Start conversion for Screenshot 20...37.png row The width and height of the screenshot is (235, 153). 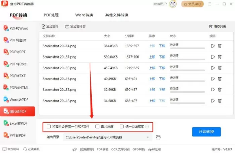point(213,57)
